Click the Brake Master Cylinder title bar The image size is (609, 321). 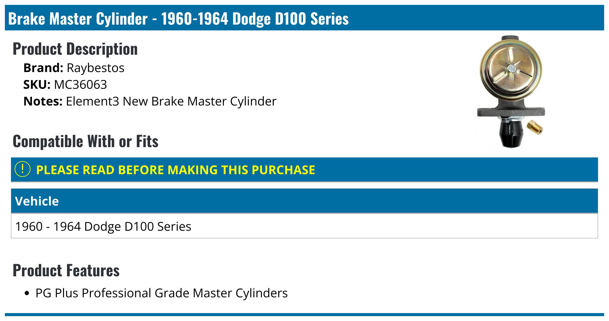178,19
